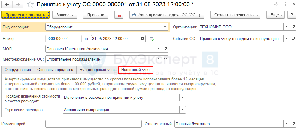Viewport: 297px width, 128px height.
Task: Add document to favorites star
Action: click(30, 4)
